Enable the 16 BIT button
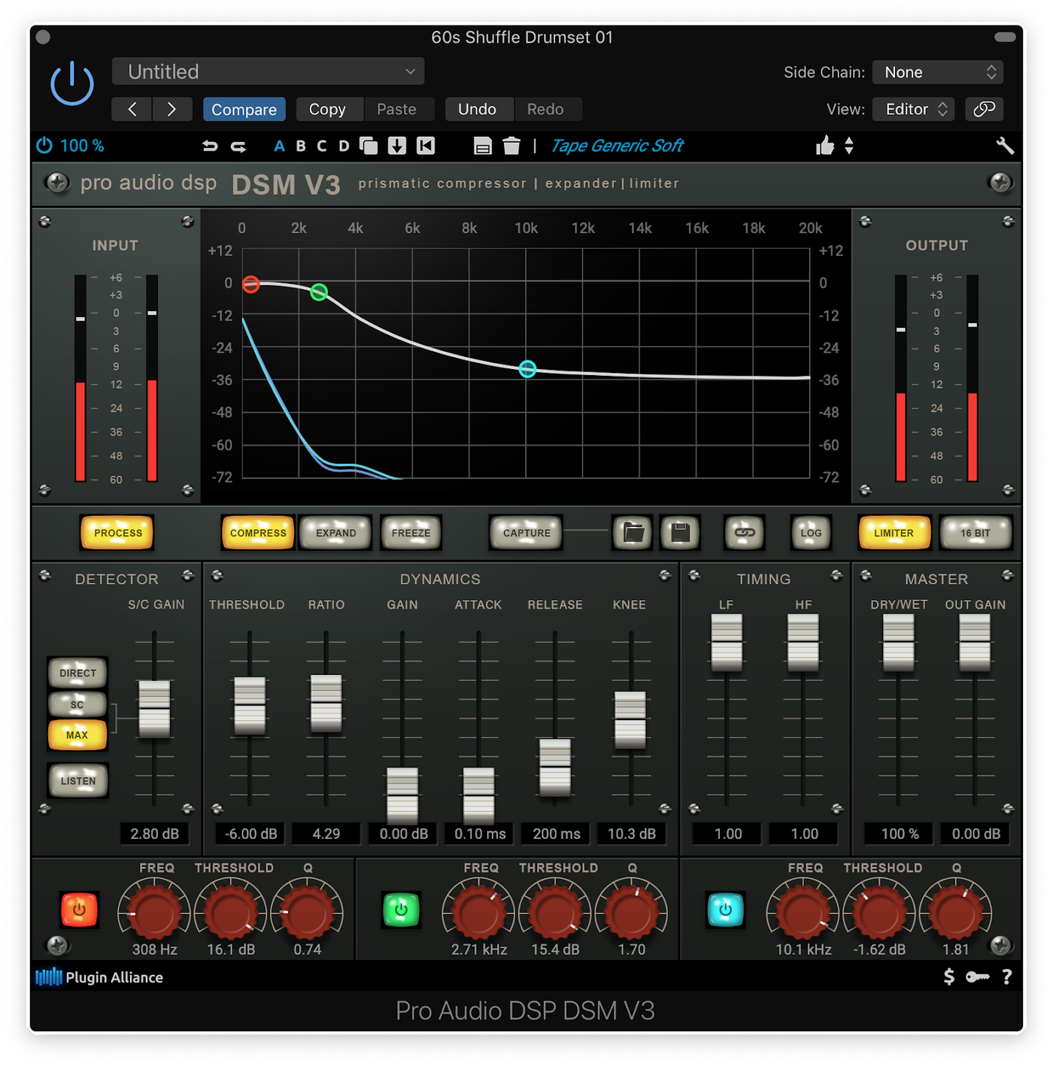 976,533
